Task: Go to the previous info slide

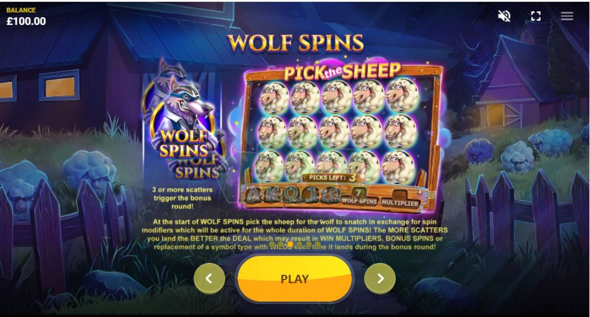Action: point(209,279)
